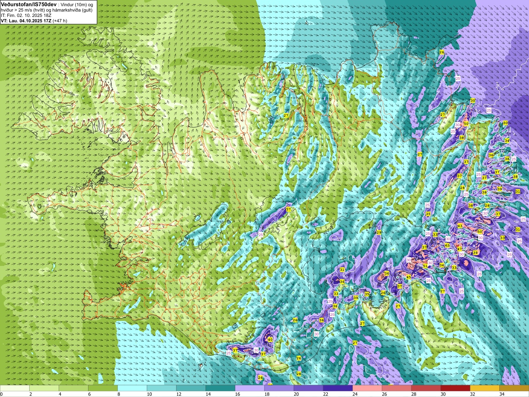Select the lavender 16–18 m/s legend swatch
This screenshot has height=397, width=529.
tap(250, 388)
